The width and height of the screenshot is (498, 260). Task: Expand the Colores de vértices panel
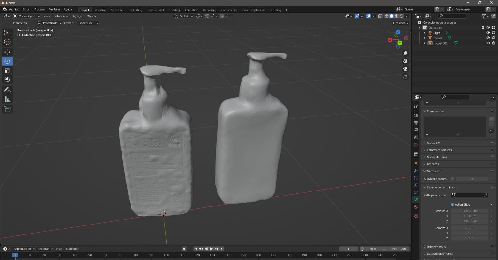point(458,150)
